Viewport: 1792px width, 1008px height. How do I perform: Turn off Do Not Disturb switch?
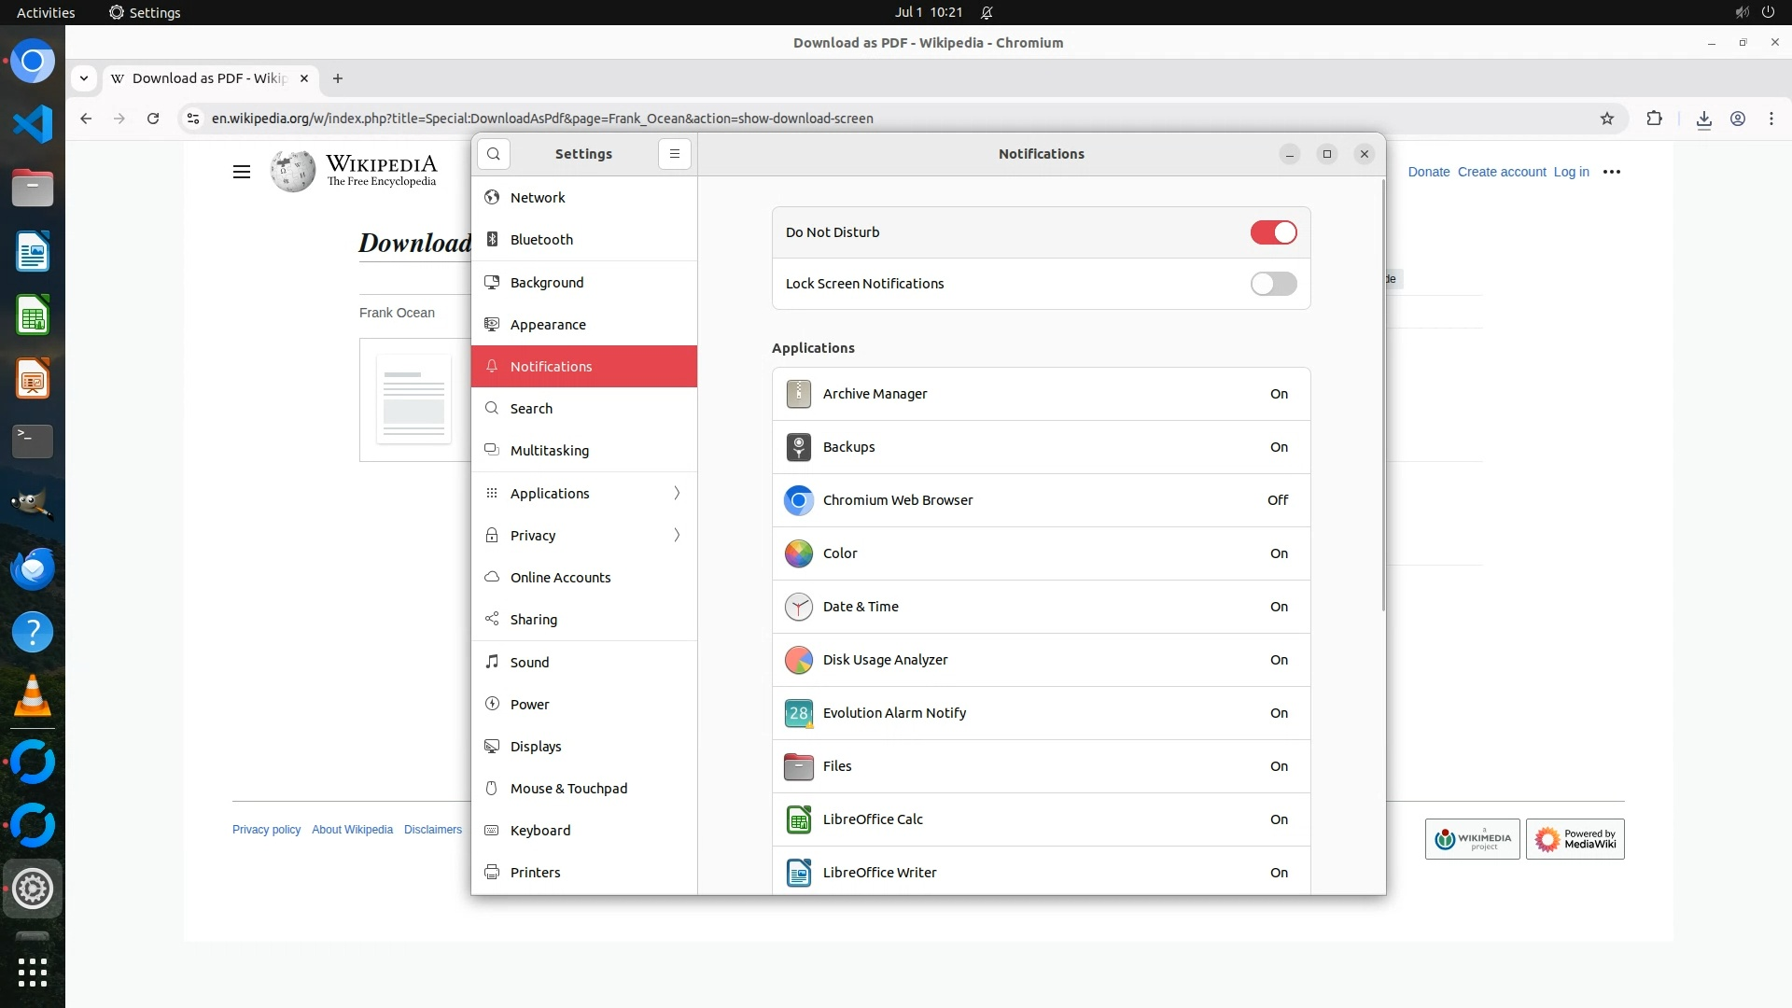(1273, 232)
